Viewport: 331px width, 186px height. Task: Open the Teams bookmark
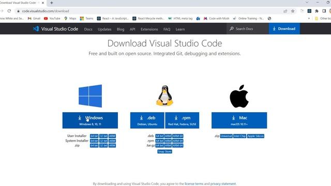point(87,19)
